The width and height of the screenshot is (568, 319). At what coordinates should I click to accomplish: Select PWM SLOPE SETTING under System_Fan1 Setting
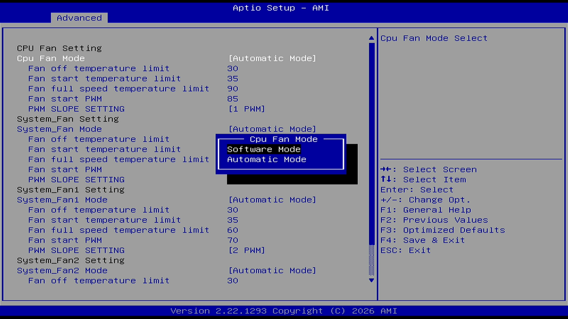tap(76, 250)
